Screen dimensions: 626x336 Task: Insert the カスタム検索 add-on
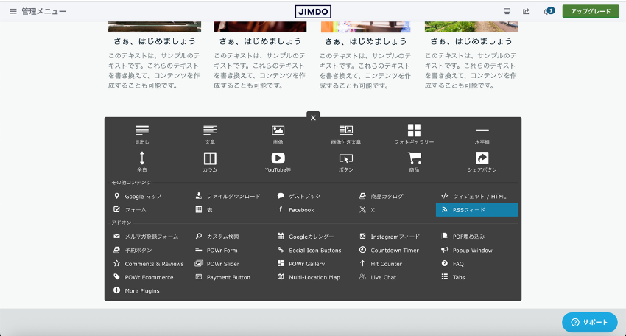point(217,237)
